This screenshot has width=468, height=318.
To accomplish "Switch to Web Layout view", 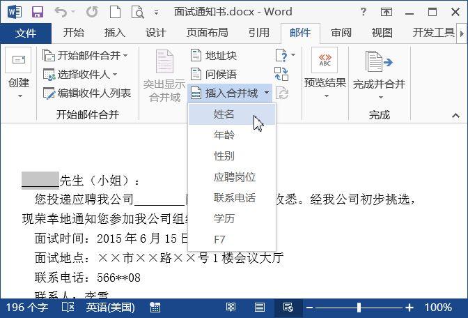I will [288, 308].
